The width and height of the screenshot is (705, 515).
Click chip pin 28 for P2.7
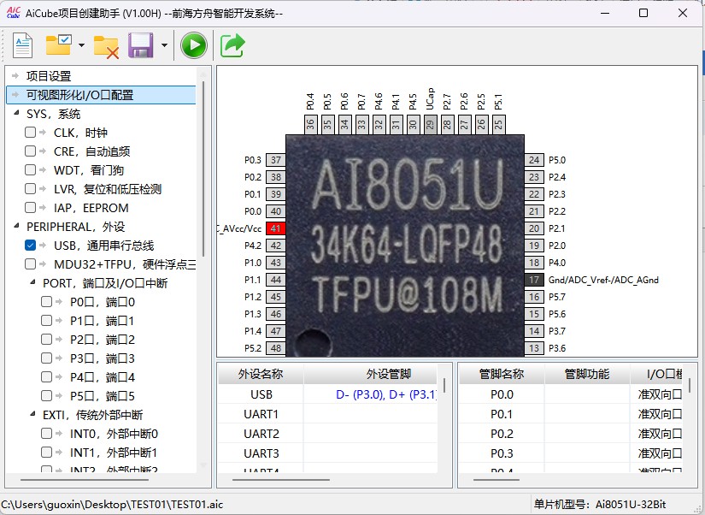448,124
